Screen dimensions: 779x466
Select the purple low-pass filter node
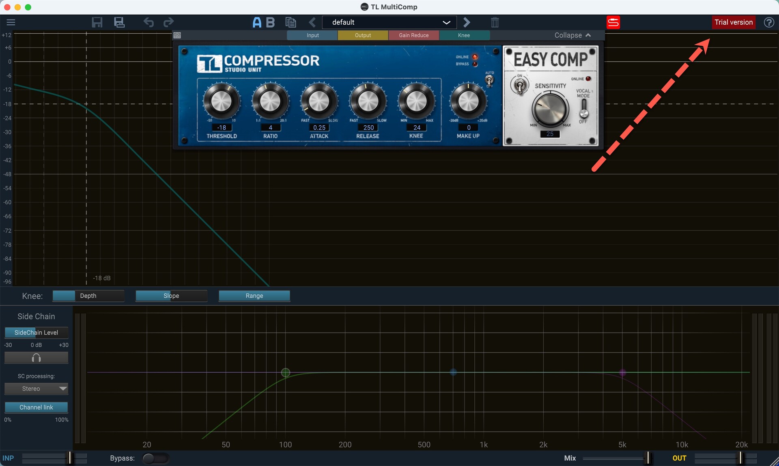(x=622, y=372)
